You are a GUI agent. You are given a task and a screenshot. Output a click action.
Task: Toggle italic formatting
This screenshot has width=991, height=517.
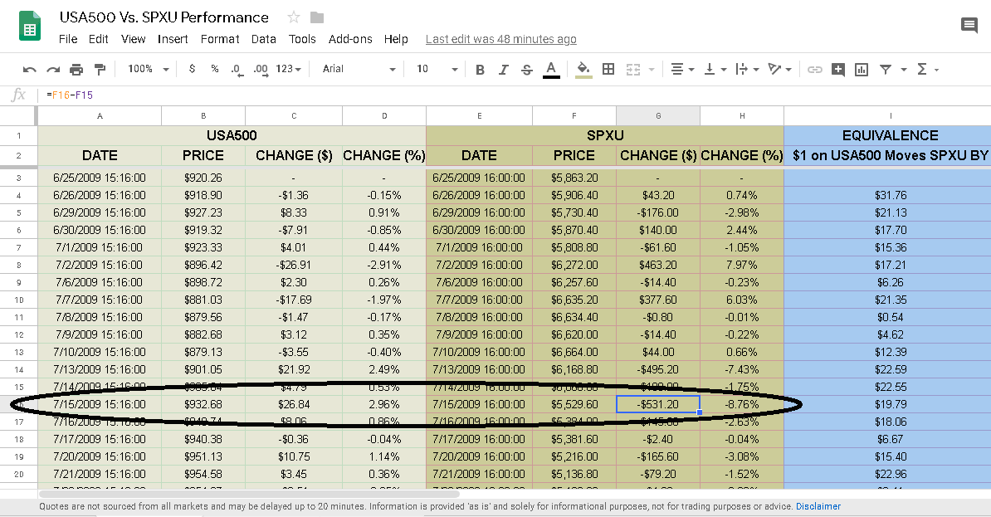[x=504, y=70]
